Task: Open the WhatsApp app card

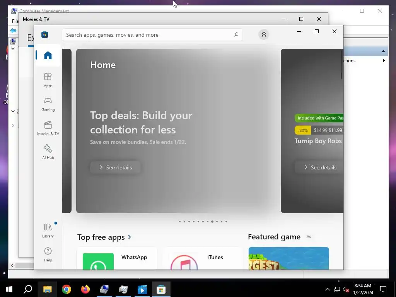Action: coord(117,258)
